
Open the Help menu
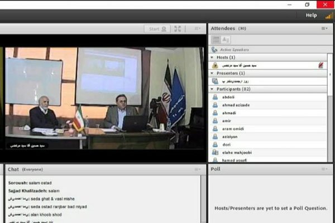(311, 15)
